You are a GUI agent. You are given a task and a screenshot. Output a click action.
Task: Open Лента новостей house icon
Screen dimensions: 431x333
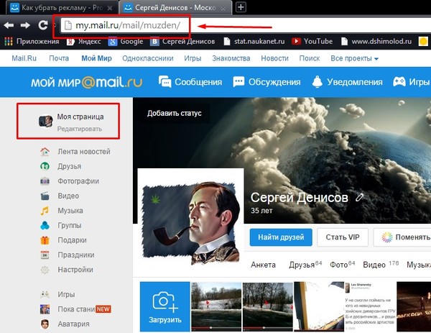coord(75,152)
